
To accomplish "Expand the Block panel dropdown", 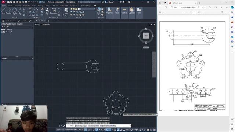I will pos(101,18).
